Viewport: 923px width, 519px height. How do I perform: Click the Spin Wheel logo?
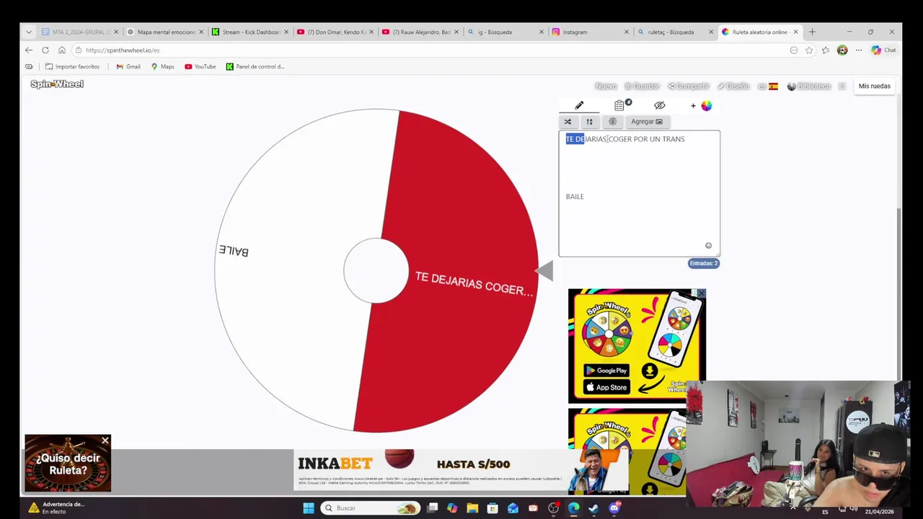tap(57, 84)
